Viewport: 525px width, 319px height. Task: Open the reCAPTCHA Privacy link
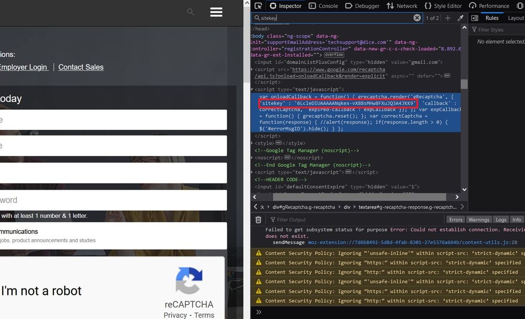(175, 315)
